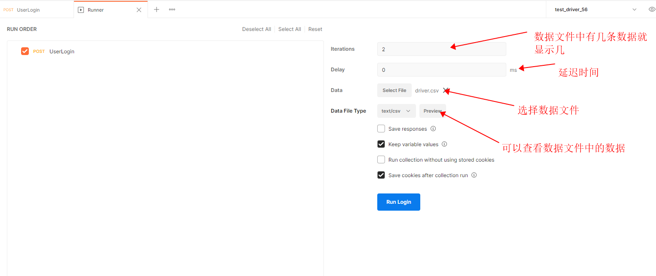
Task: Show info for Keep variable values
Action: coord(444,144)
